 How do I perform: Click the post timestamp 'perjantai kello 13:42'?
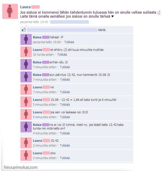tap(34, 22)
